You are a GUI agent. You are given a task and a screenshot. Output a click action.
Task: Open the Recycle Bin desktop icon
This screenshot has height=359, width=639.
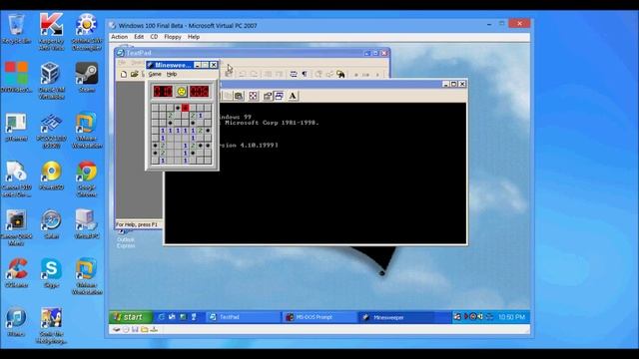click(16, 29)
